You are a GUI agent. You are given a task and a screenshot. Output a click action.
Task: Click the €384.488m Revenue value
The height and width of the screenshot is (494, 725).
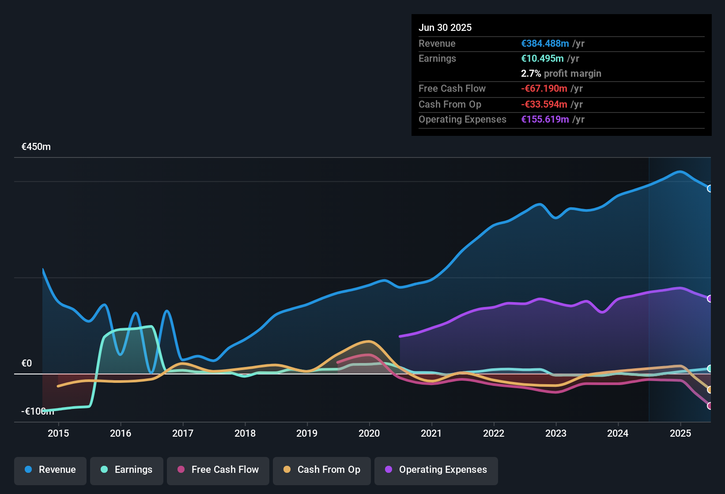[x=544, y=43]
